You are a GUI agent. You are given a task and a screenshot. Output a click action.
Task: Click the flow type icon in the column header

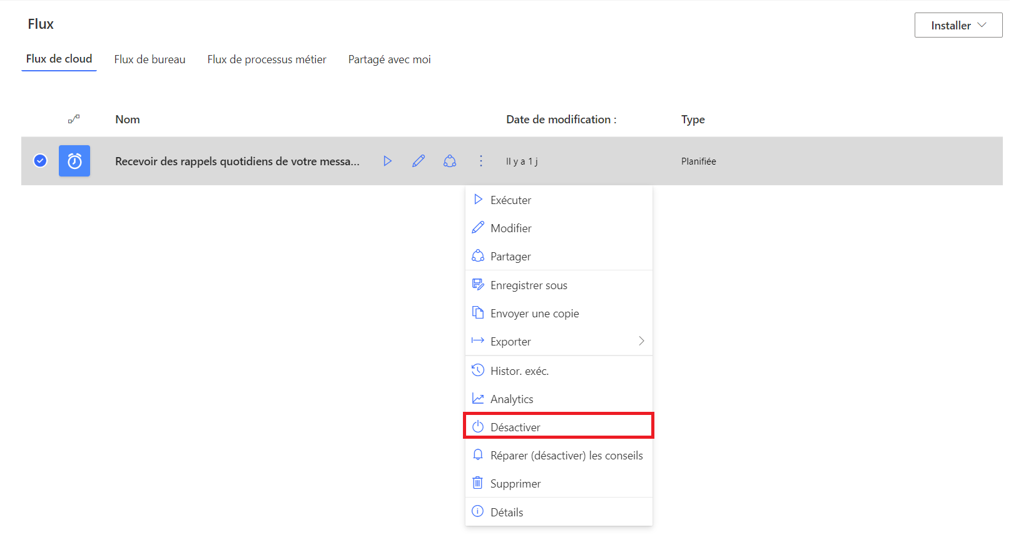coord(74,119)
